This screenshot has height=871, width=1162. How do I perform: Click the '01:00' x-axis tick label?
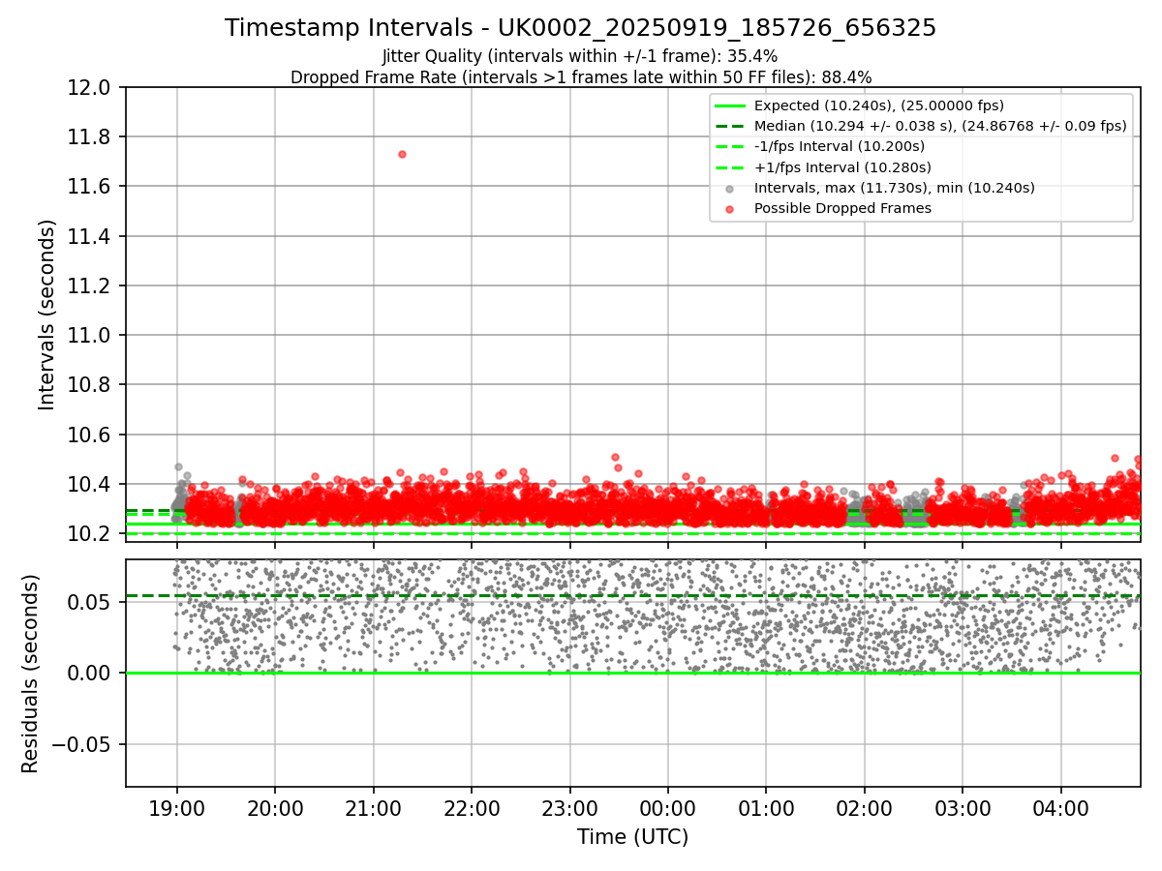coord(766,807)
